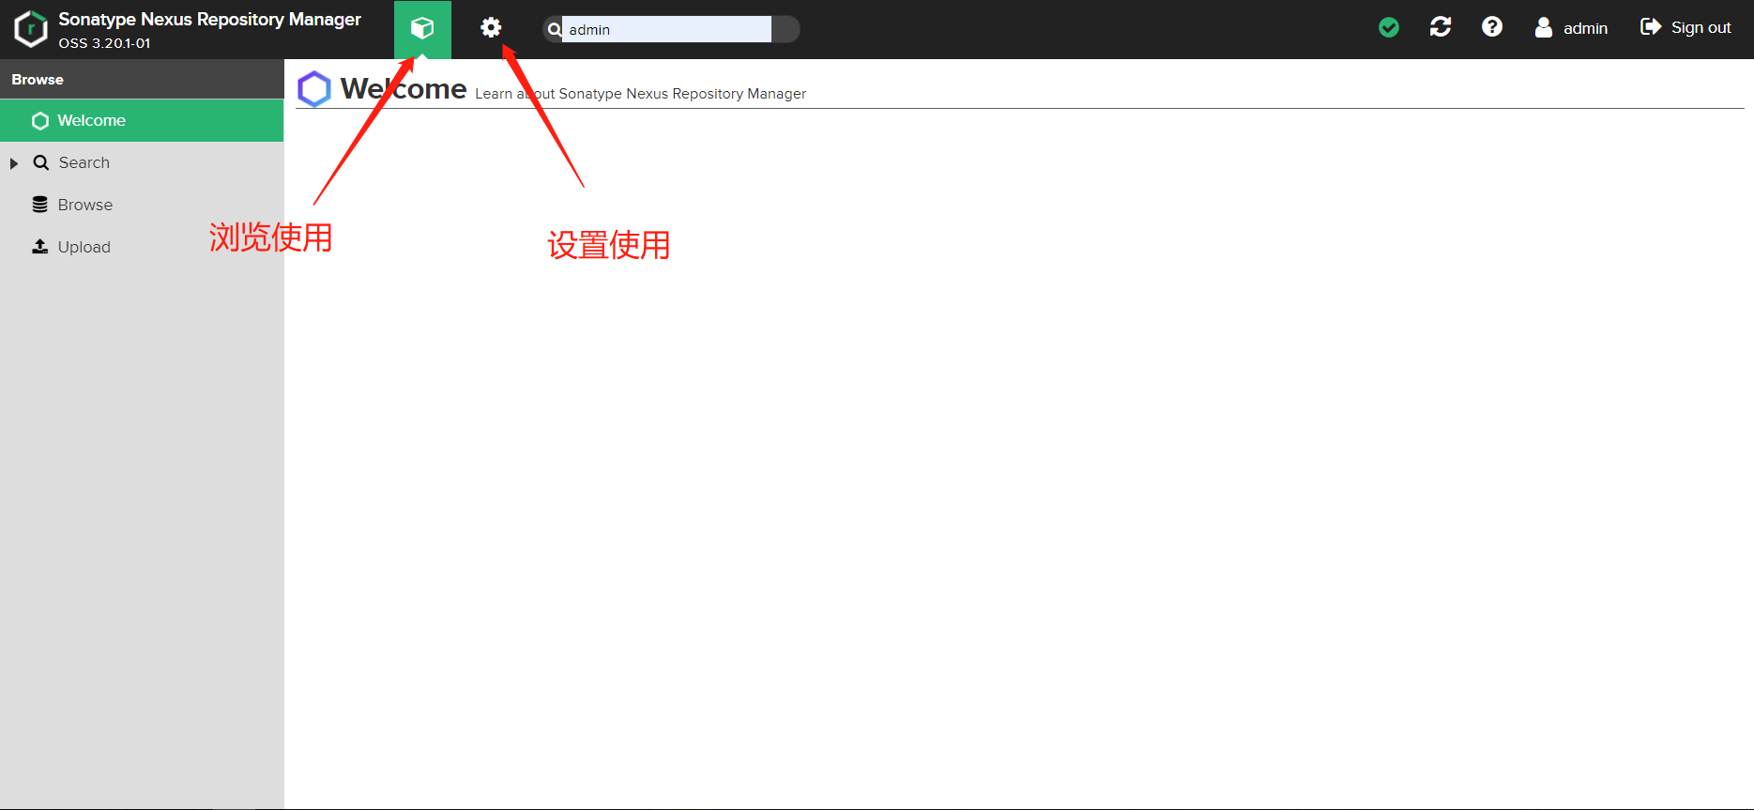Open the administration gear icon
Screen dimensions: 1754x810
[x=491, y=28]
